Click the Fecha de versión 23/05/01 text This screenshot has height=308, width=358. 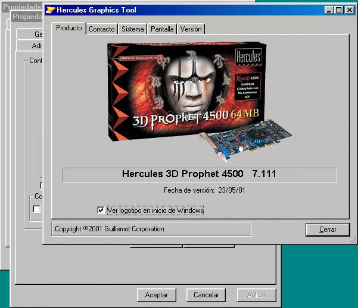(x=204, y=190)
